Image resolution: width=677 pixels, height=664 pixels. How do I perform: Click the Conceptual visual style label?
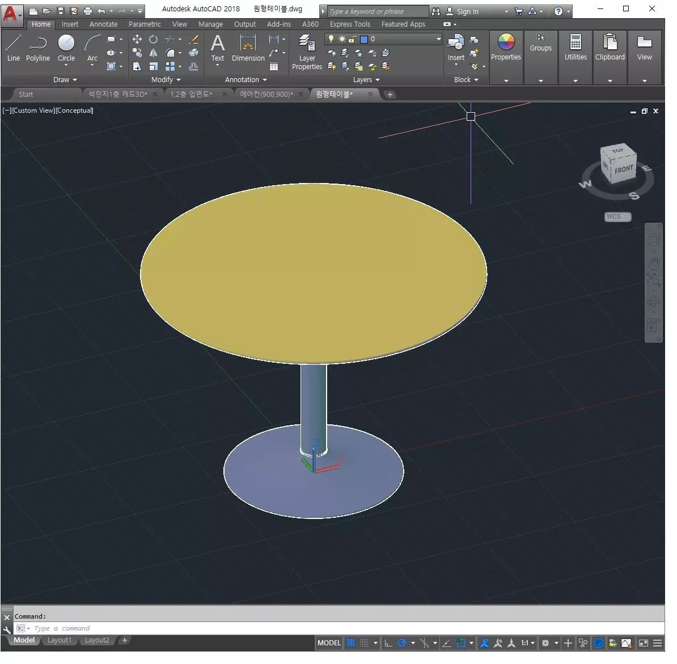click(x=75, y=110)
